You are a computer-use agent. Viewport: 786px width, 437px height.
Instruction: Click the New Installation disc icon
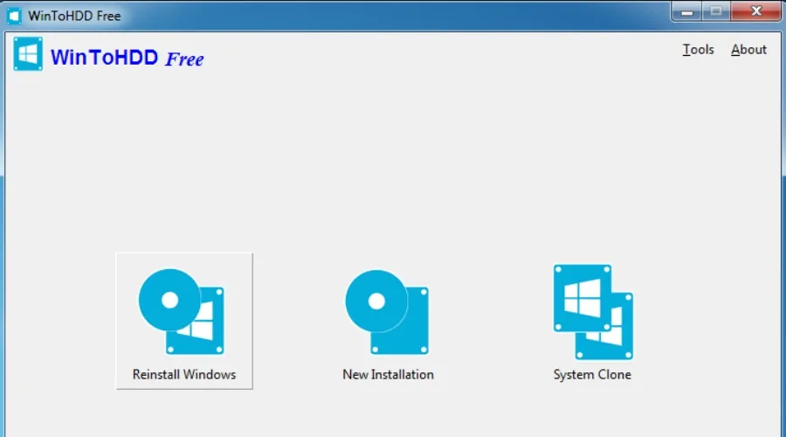(387, 311)
